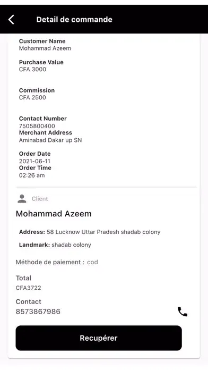Tap the Landmark shadab colony line
The image size is (208, 370).
pyautogui.click(x=55, y=245)
